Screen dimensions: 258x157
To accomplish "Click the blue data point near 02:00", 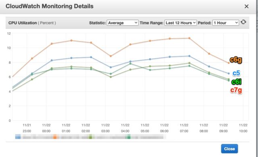I will click(91, 57).
